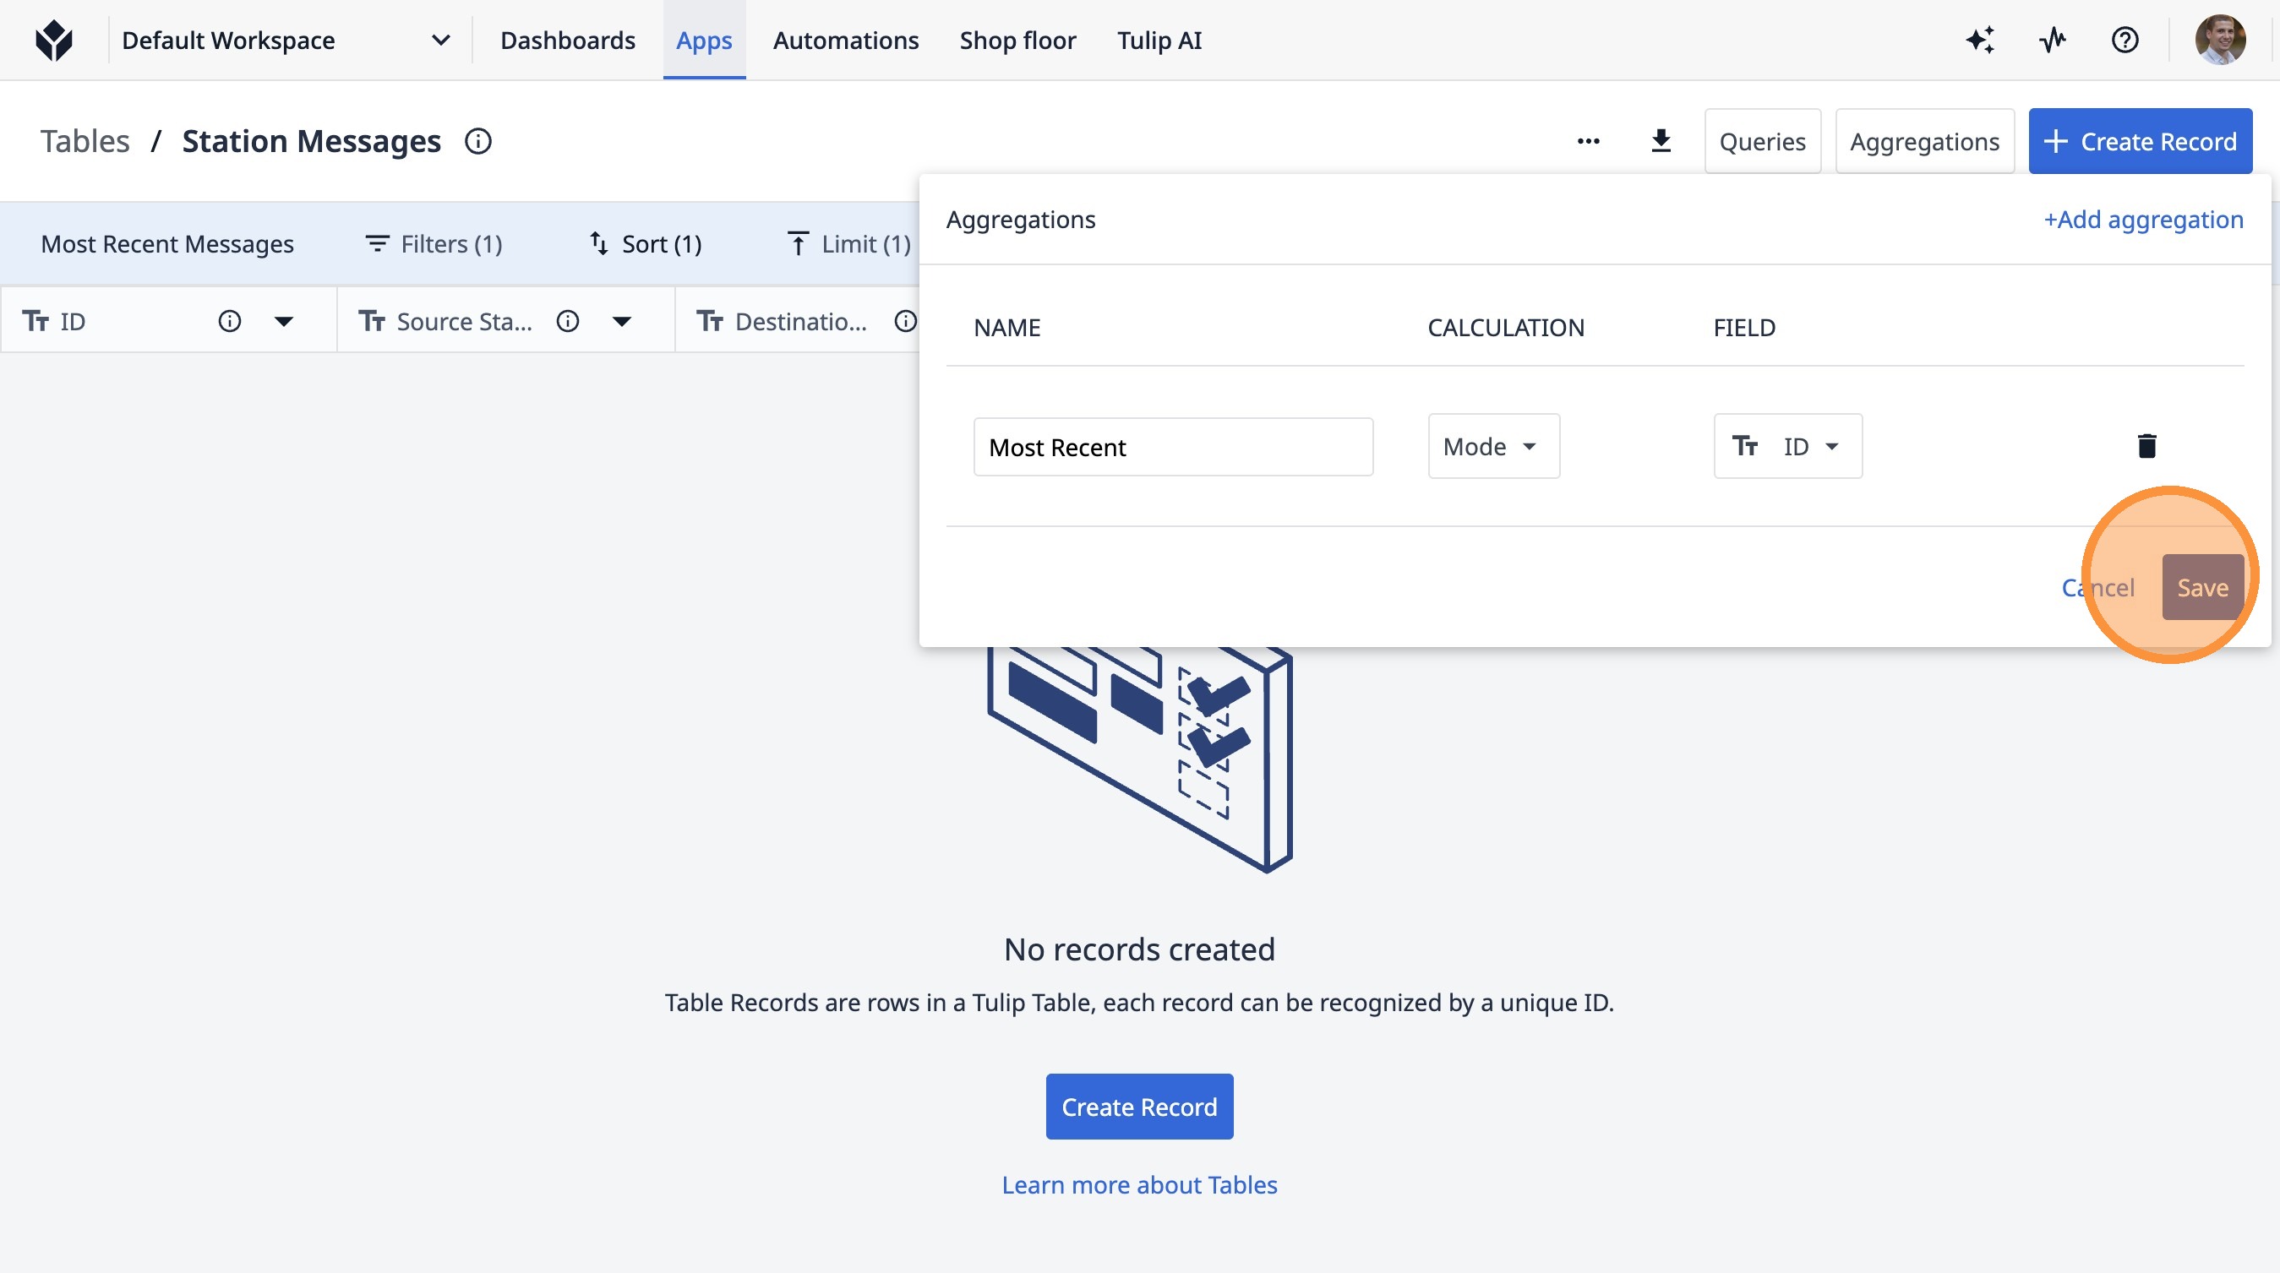Click the ID column info icon
This screenshot has height=1273, width=2280.
point(229,321)
